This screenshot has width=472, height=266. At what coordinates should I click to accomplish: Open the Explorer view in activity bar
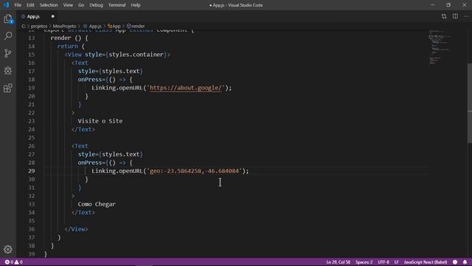click(8, 19)
